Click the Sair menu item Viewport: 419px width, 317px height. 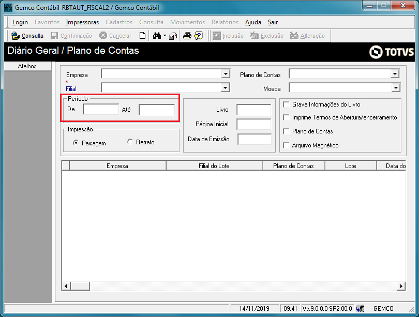click(x=273, y=22)
